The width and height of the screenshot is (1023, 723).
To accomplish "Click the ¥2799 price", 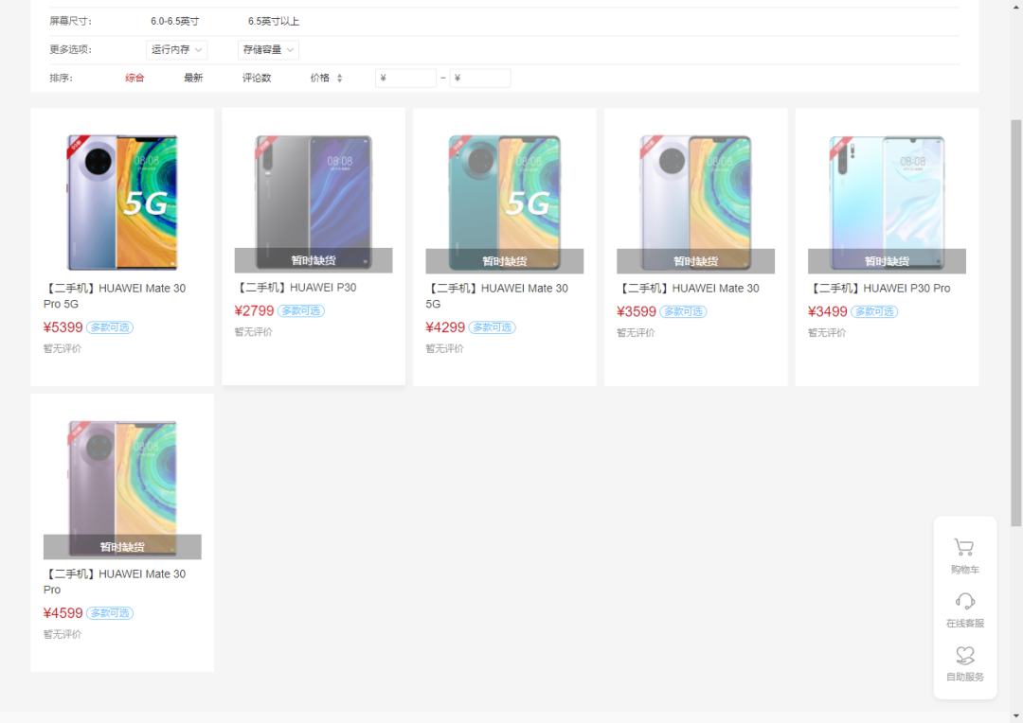I will pyautogui.click(x=255, y=311).
